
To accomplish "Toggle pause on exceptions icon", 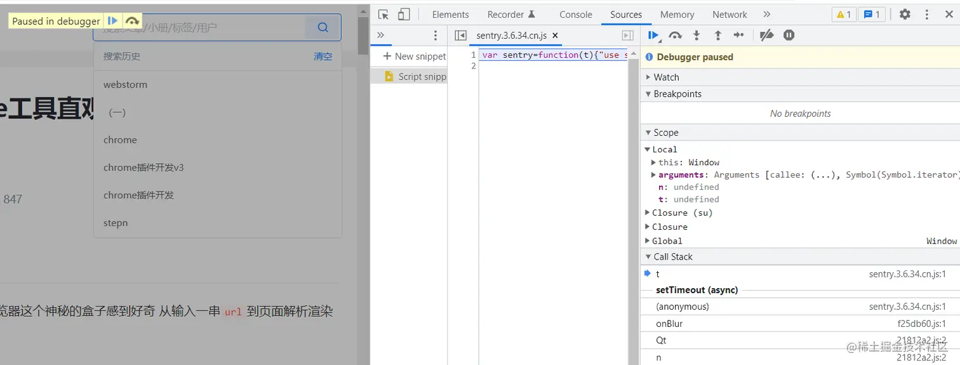I will click(789, 35).
